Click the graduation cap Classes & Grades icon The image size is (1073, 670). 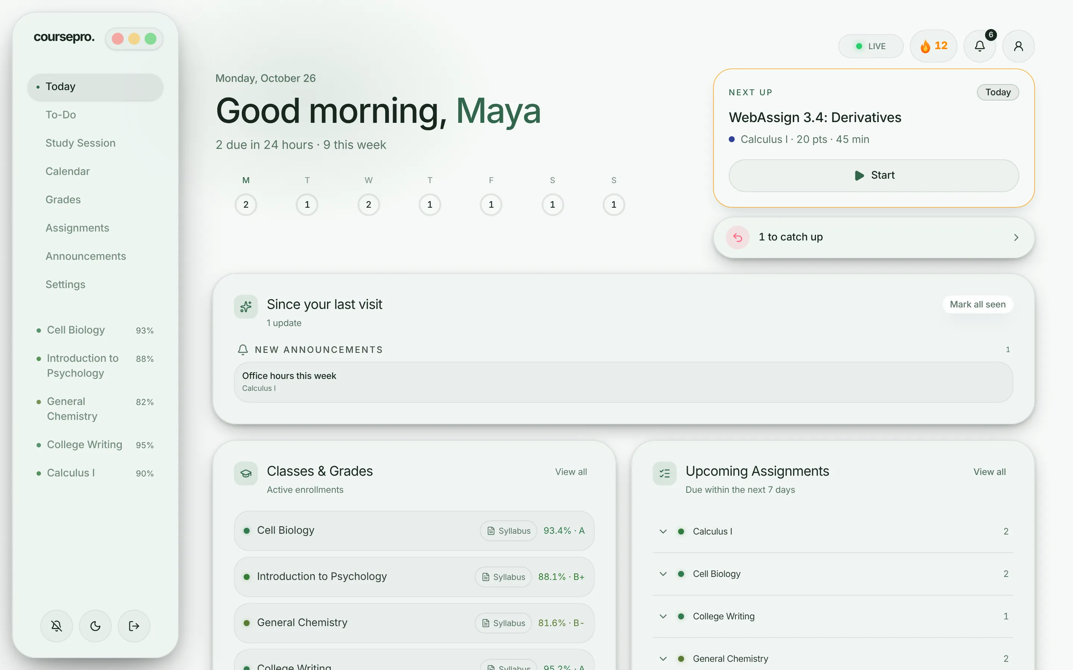pyautogui.click(x=246, y=473)
